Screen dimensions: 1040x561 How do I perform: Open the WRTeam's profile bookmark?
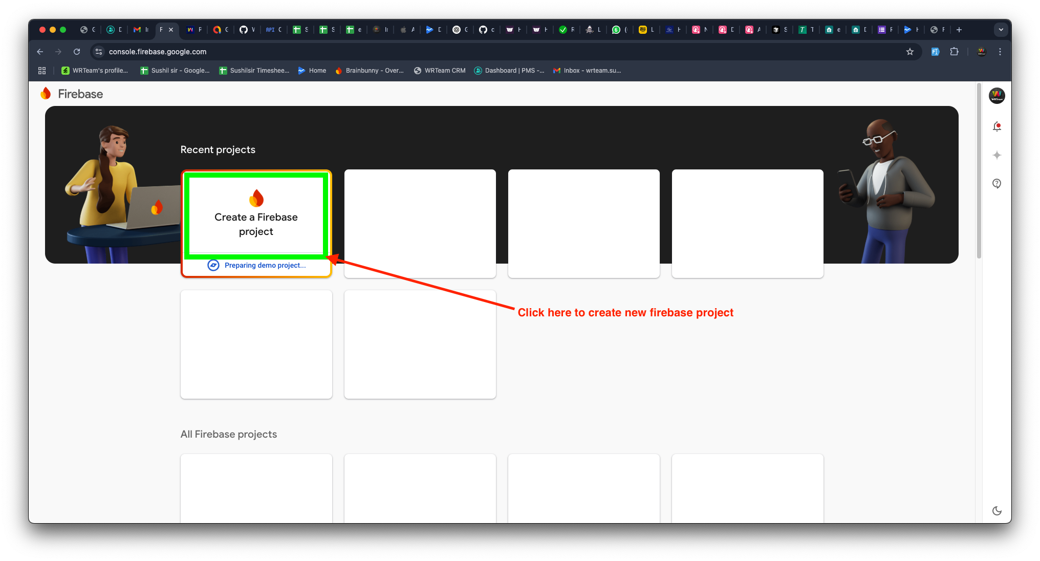pos(95,71)
